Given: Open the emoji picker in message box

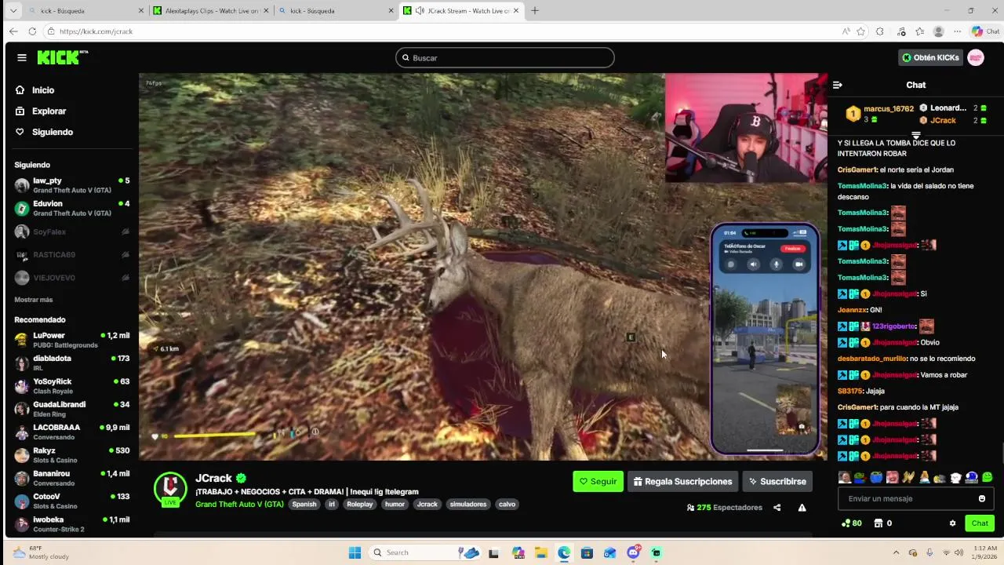Looking at the screenshot, I should point(981,498).
